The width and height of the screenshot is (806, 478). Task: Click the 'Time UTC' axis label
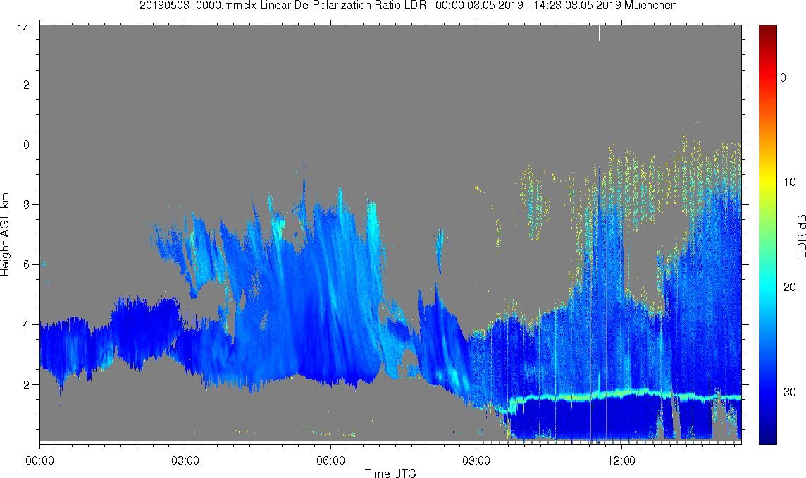coord(390,473)
